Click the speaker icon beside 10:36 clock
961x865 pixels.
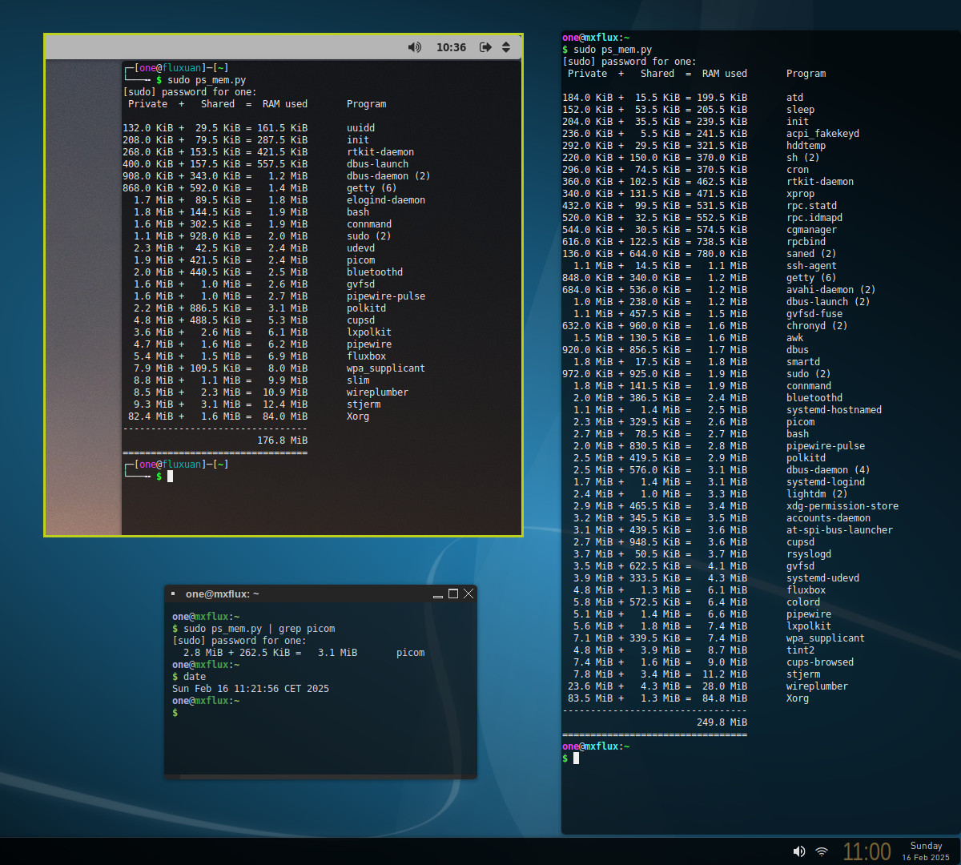[x=415, y=47]
